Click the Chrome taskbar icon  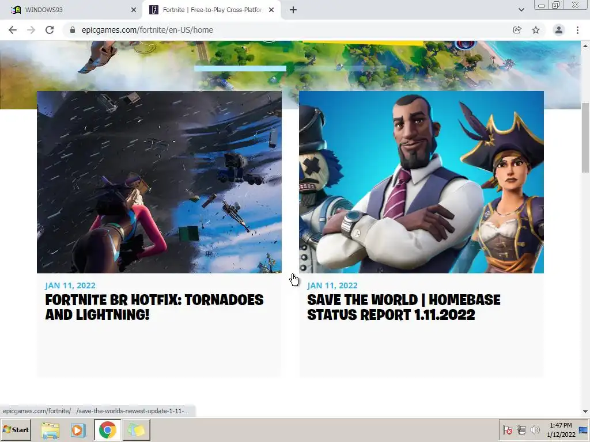pyautogui.click(x=108, y=430)
